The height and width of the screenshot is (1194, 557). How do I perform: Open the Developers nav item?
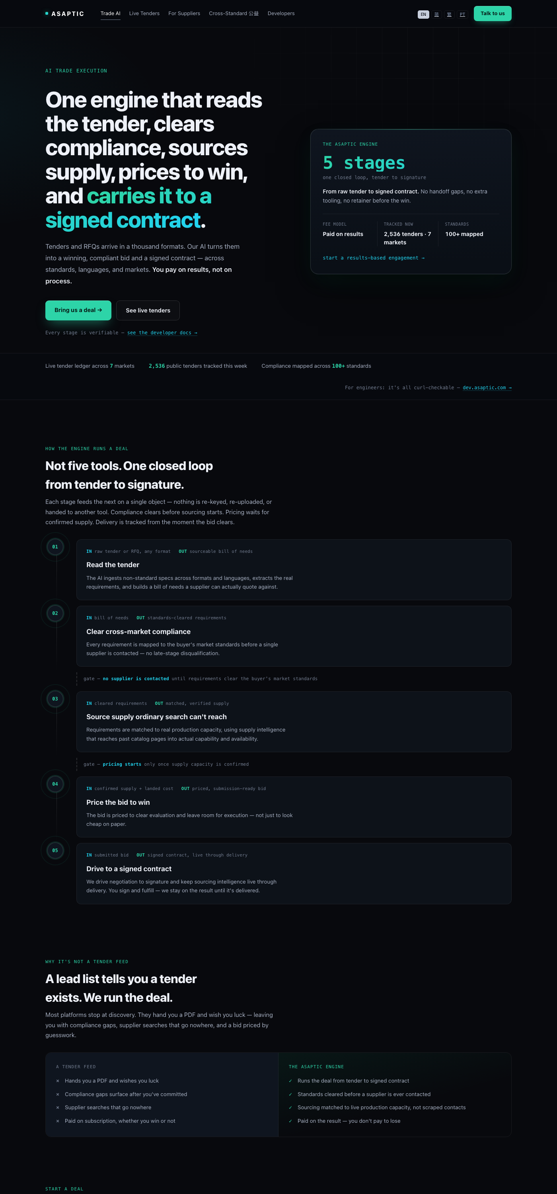281,14
